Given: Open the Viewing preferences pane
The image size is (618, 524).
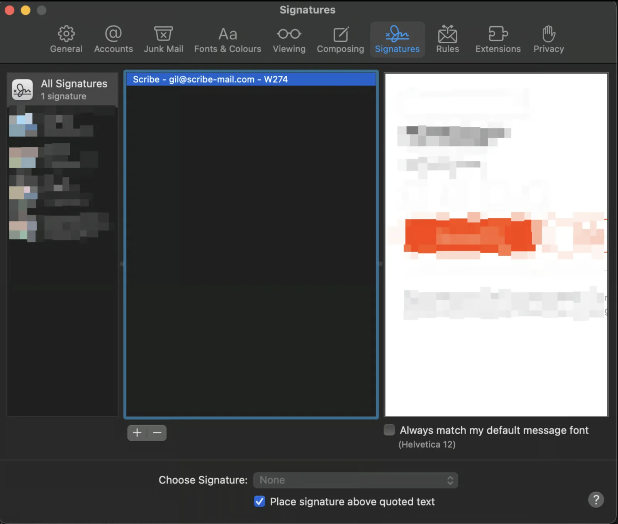Looking at the screenshot, I should coord(289,39).
